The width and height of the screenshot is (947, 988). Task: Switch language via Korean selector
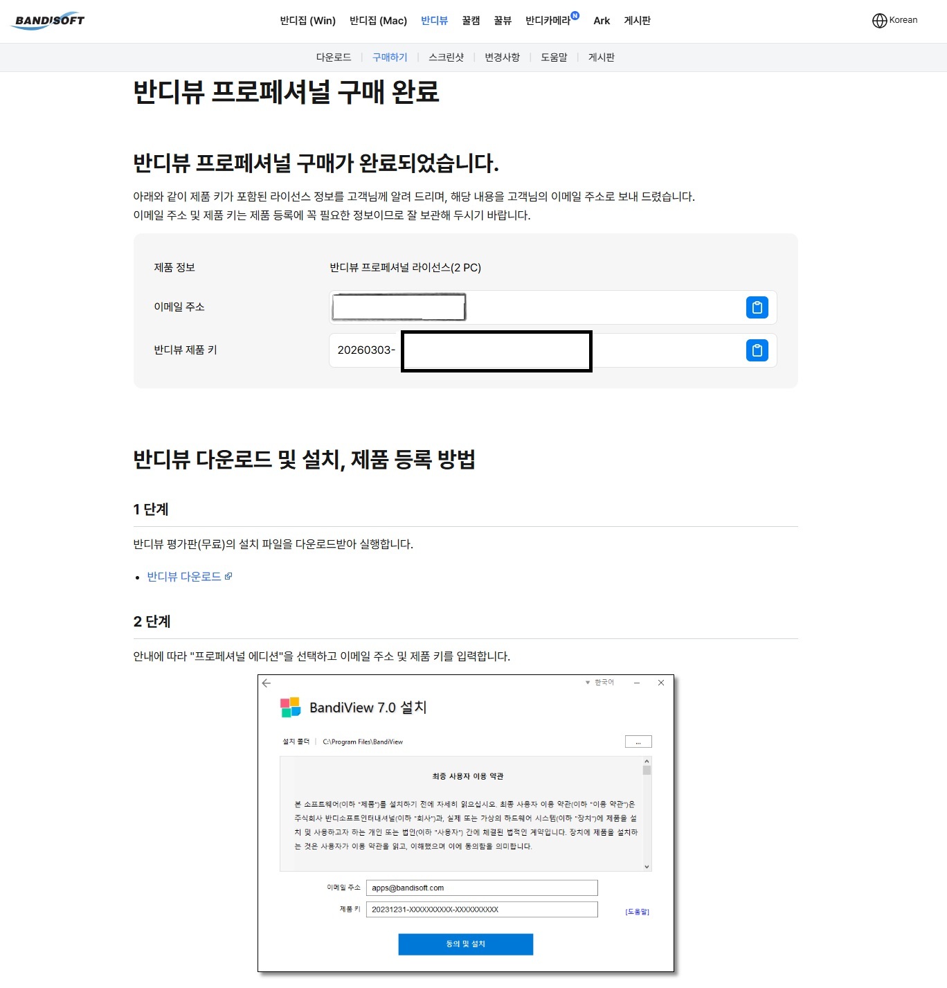tap(894, 21)
